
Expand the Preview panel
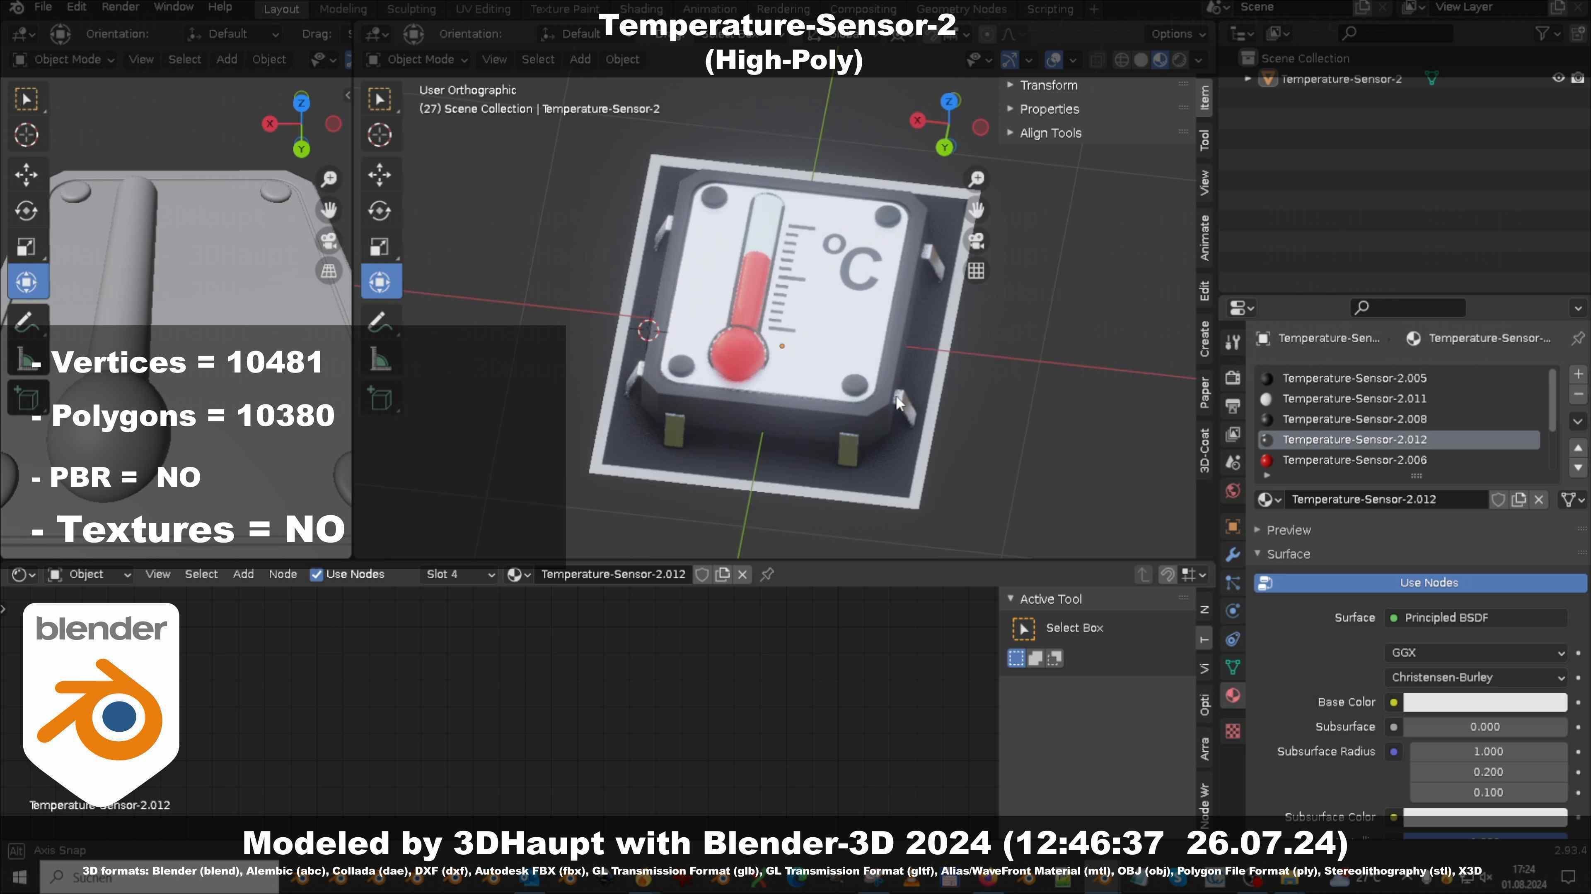tap(1288, 531)
